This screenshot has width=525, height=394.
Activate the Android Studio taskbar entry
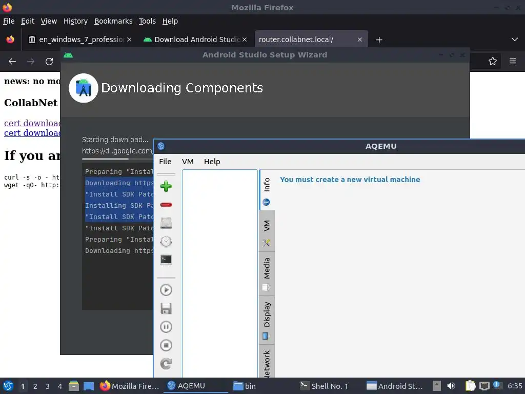395,386
